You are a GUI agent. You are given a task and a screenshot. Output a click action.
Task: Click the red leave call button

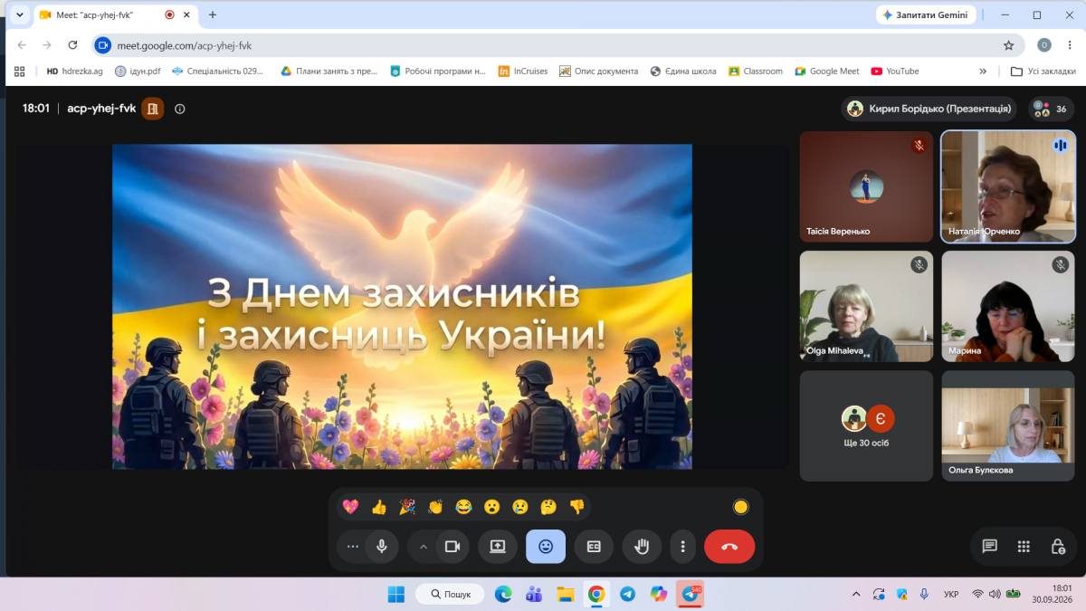[x=729, y=547]
